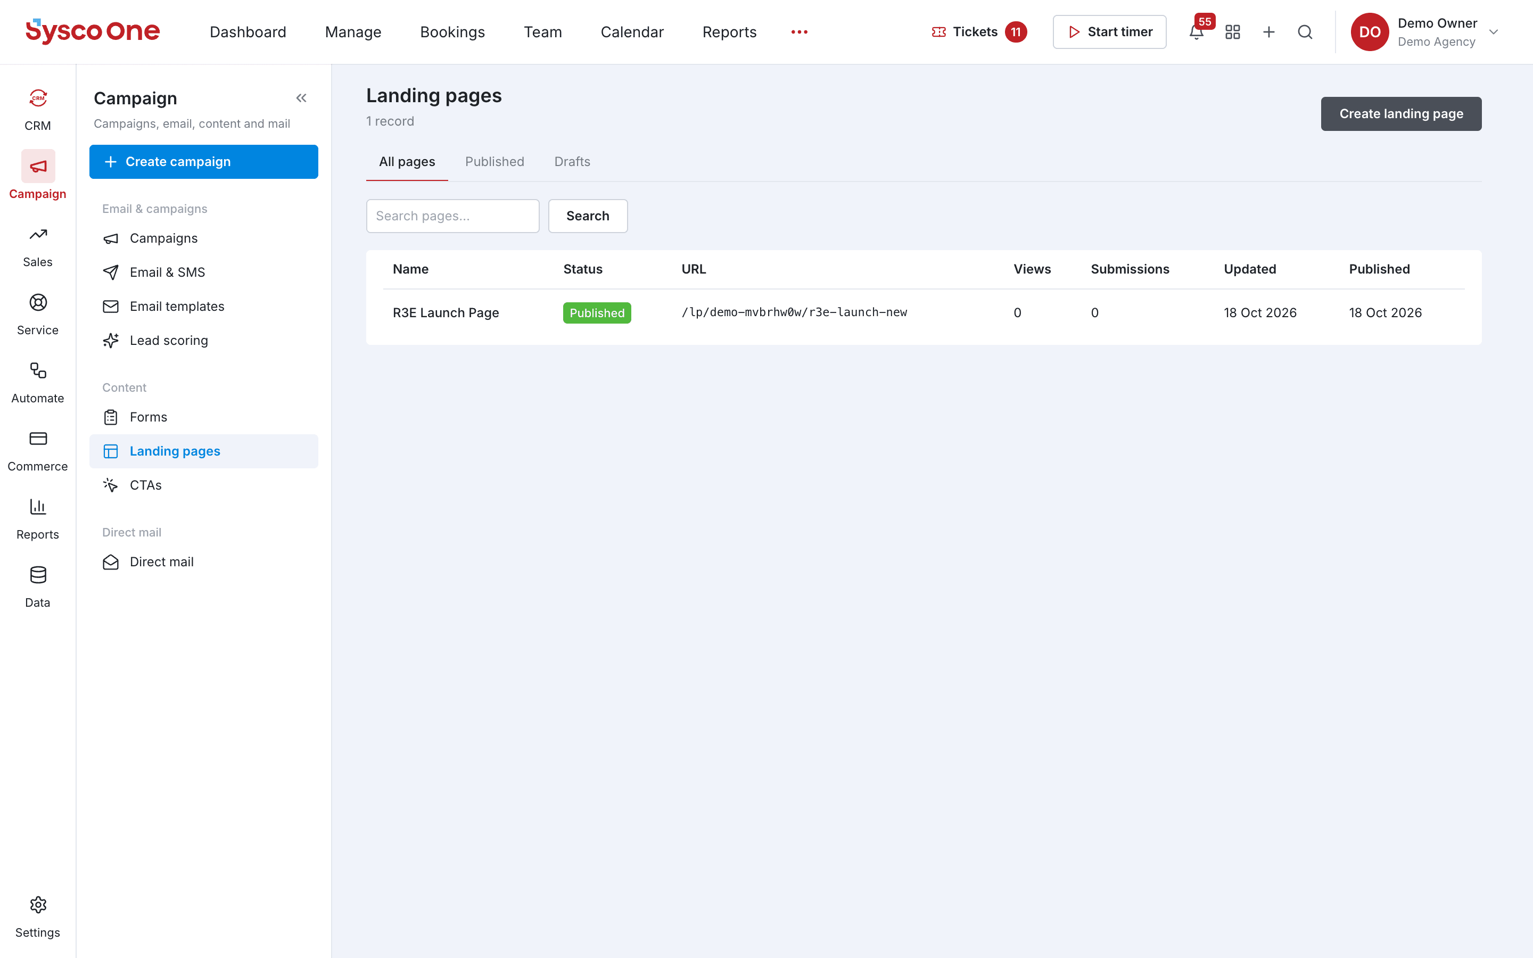Open global search magnifier icon
The height and width of the screenshot is (958, 1533).
pyautogui.click(x=1305, y=32)
